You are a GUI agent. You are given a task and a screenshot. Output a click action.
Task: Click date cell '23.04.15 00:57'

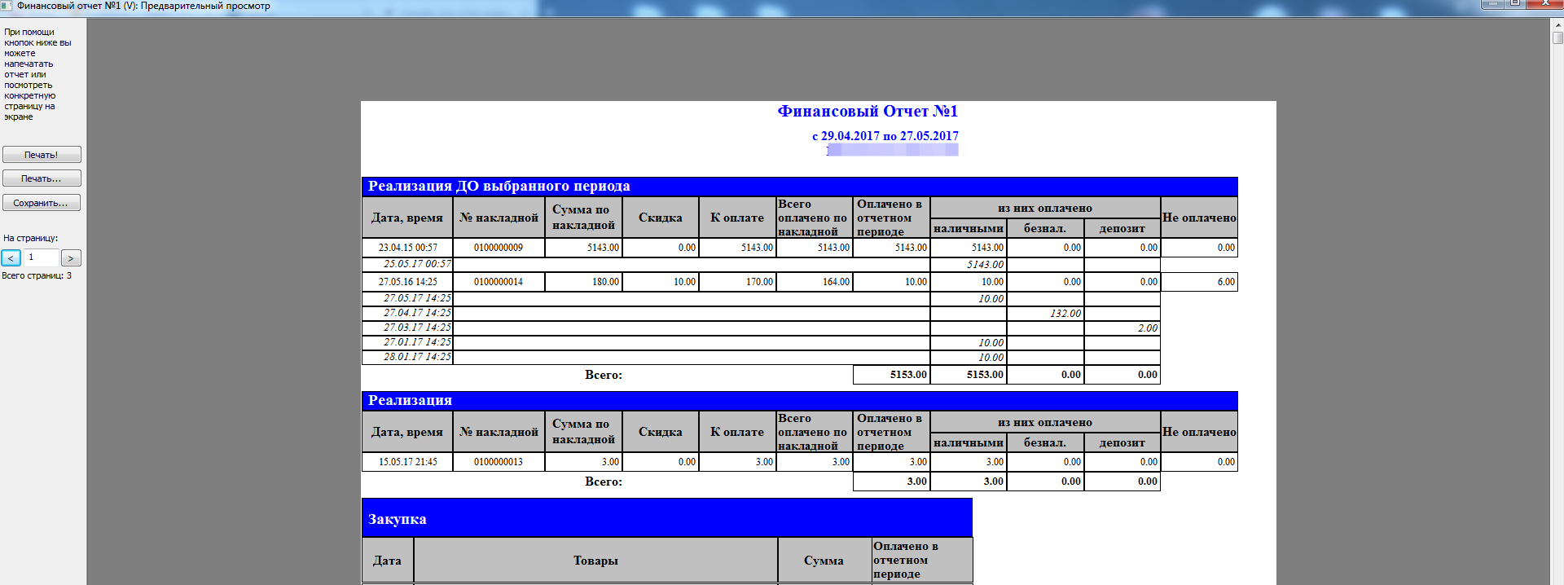pyautogui.click(x=407, y=248)
